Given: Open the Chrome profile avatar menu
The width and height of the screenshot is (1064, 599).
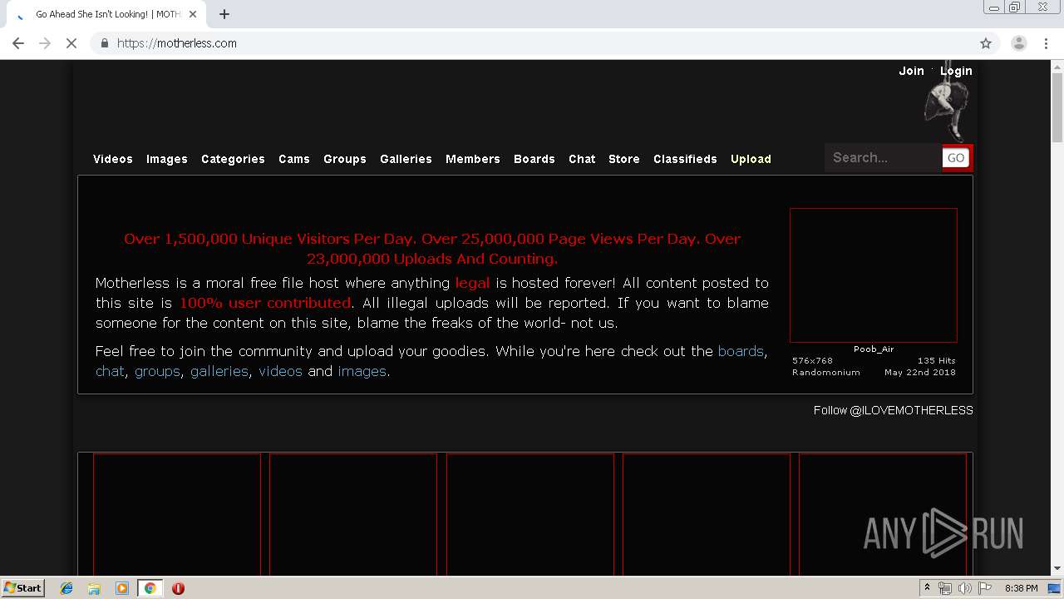Looking at the screenshot, I should (1019, 43).
